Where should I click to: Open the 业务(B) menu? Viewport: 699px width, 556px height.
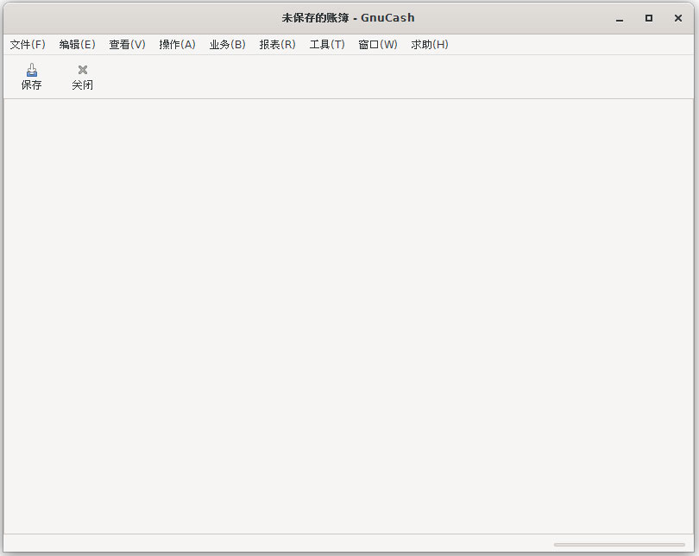(x=227, y=45)
